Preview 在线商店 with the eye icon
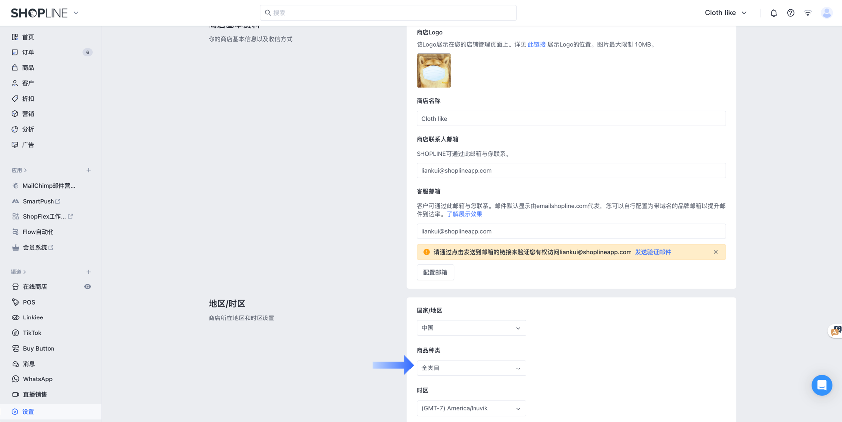Screen dimensions: 842x422 click(87, 287)
